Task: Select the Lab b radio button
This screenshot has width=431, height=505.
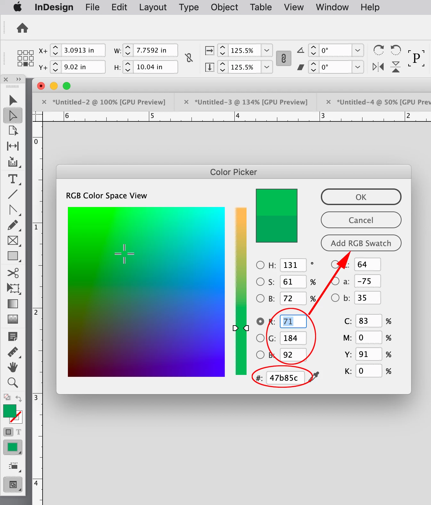Action: (335, 298)
